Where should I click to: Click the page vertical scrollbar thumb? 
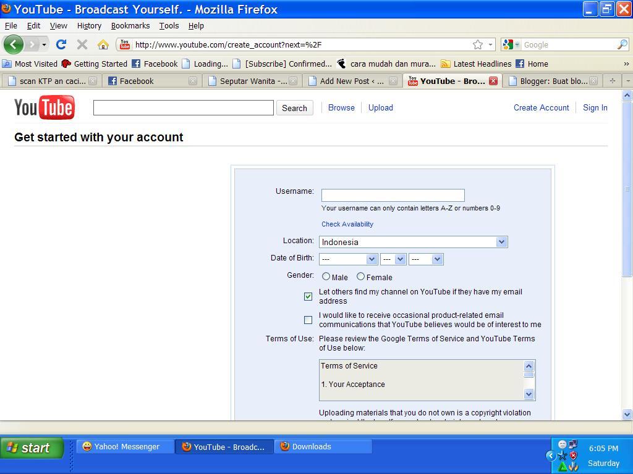pos(627,189)
